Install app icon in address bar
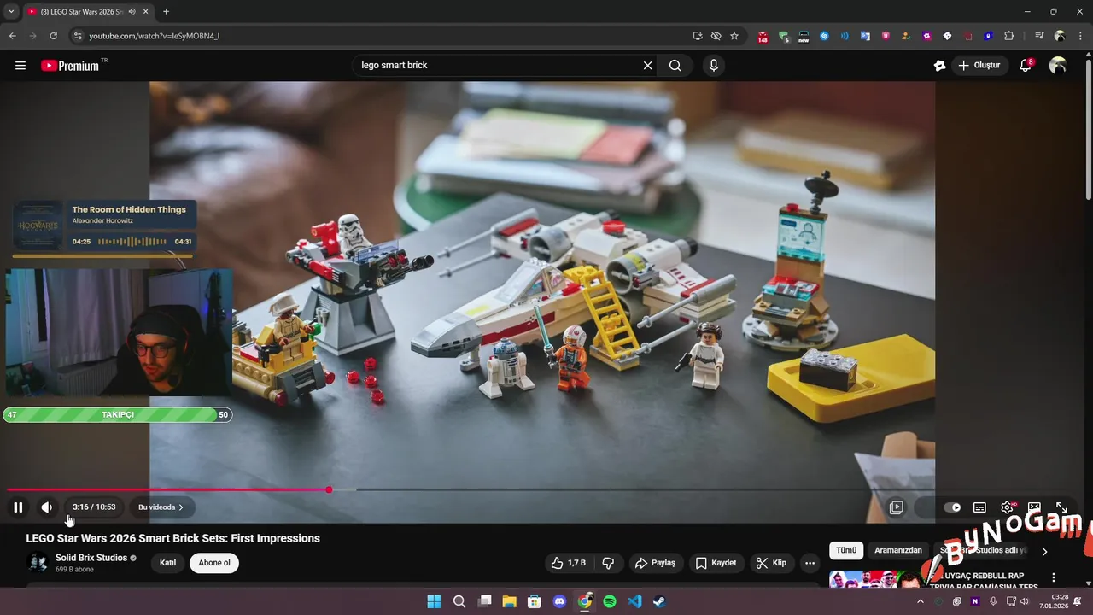The width and height of the screenshot is (1093, 615). pyautogui.click(x=698, y=36)
